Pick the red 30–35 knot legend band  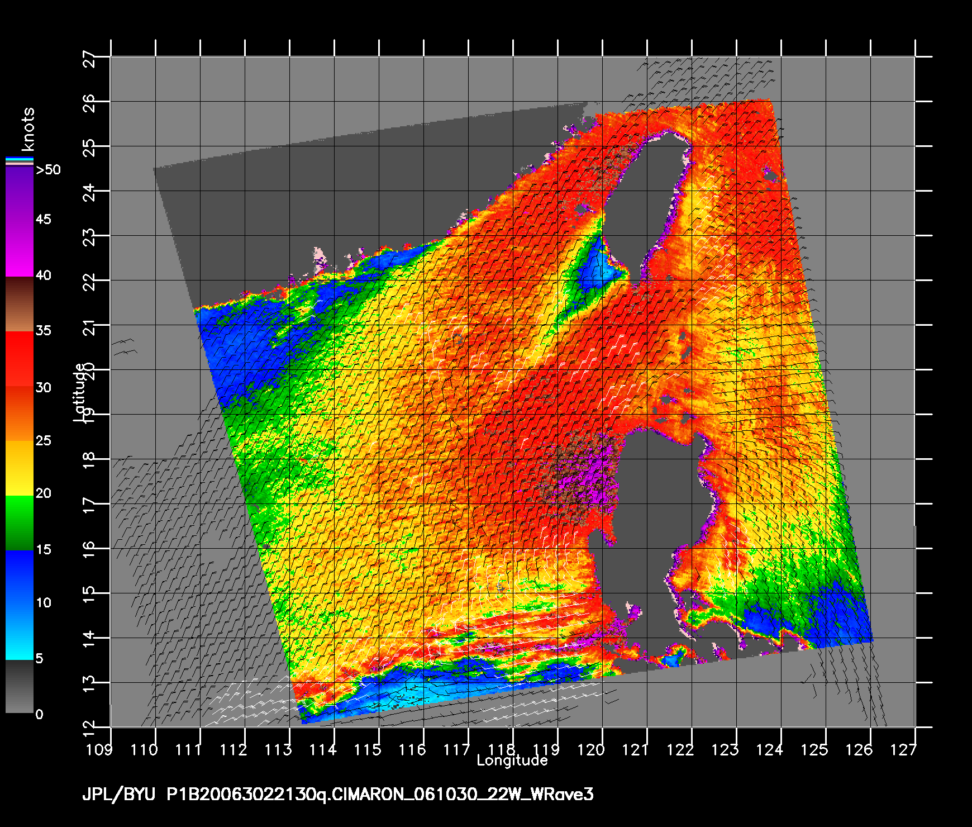click(20, 359)
